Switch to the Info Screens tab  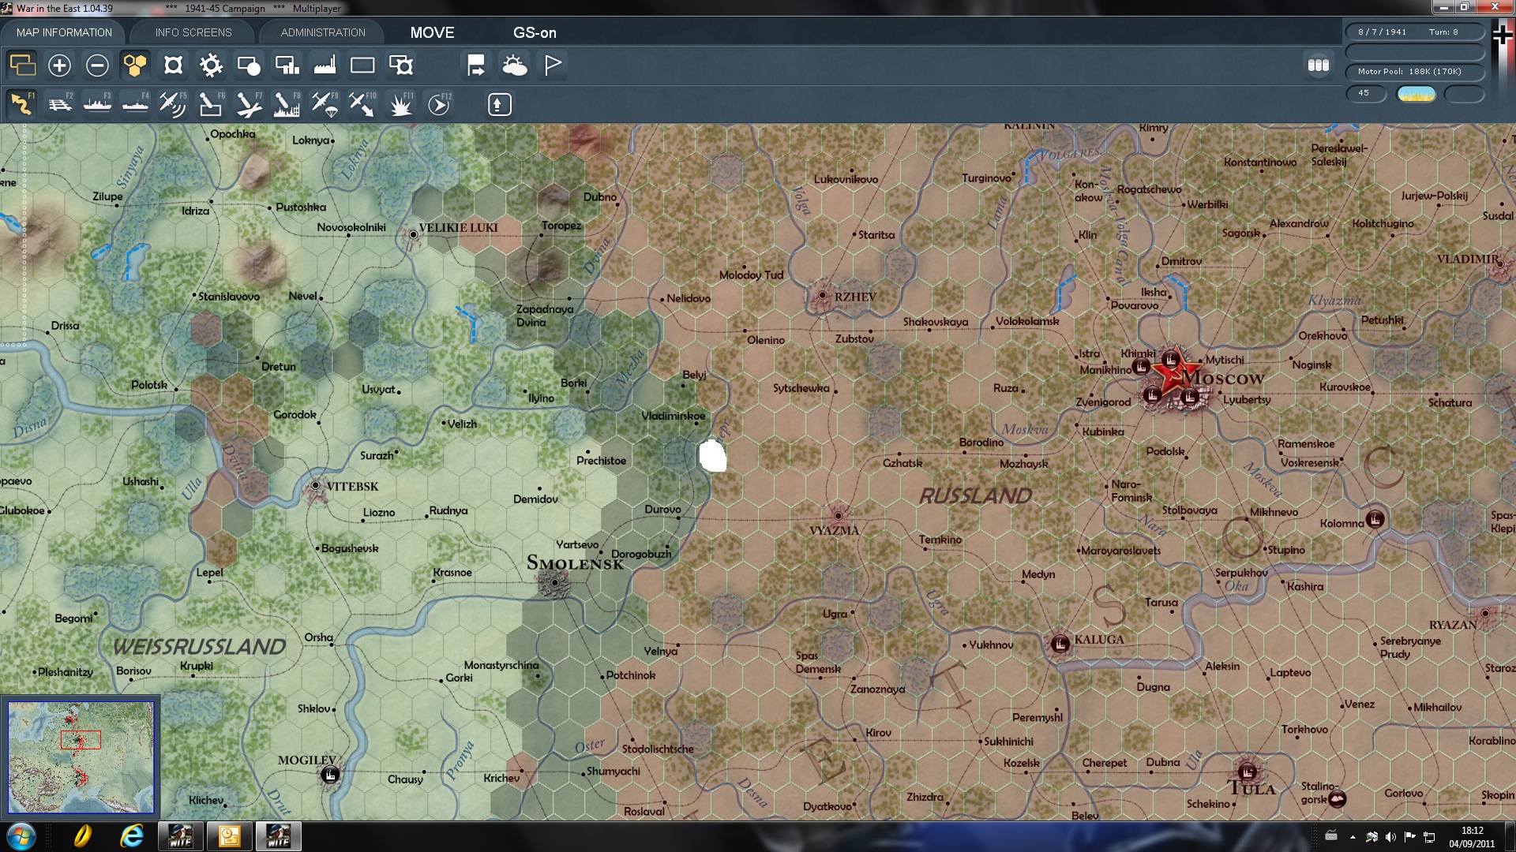(193, 32)
